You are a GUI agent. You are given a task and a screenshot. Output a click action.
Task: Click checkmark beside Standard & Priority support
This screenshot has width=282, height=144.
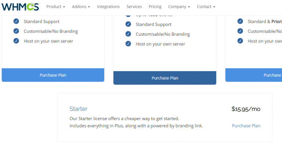(240, 21)
